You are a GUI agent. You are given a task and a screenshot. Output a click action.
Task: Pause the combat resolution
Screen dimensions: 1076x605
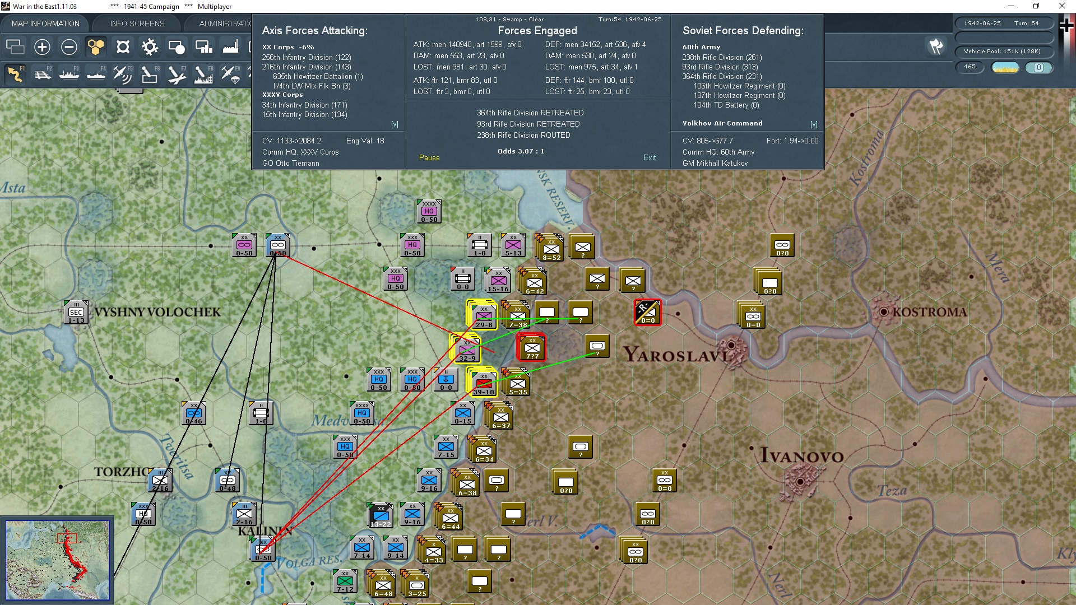tap(429, 158)
